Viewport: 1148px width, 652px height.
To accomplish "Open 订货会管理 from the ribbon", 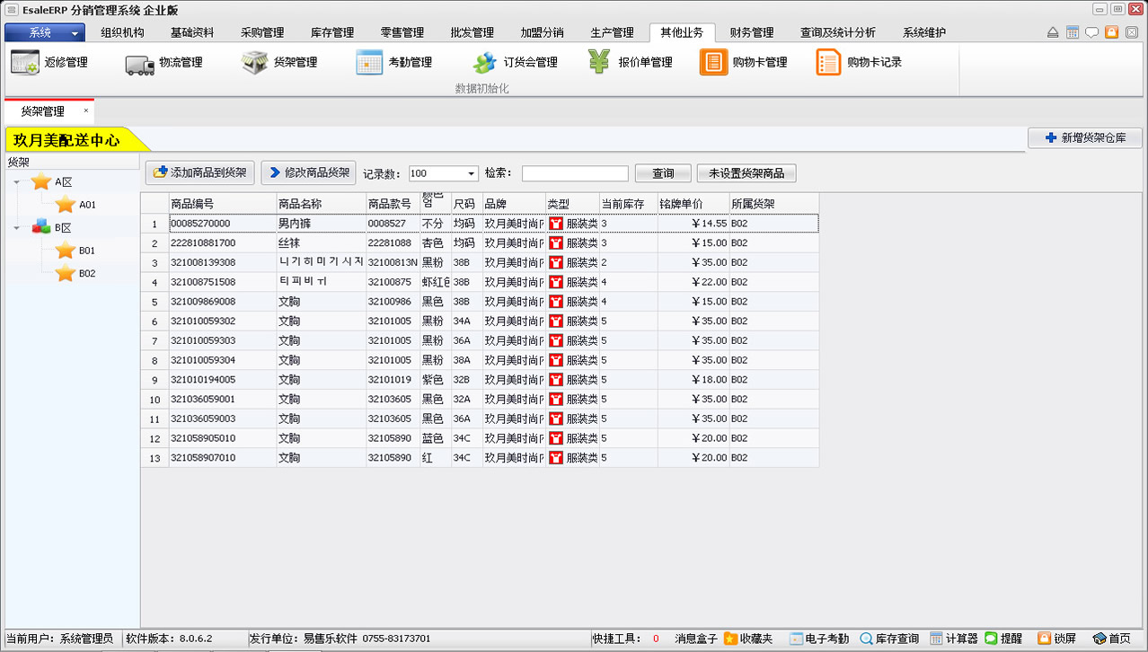I will [x=484, y=63].
